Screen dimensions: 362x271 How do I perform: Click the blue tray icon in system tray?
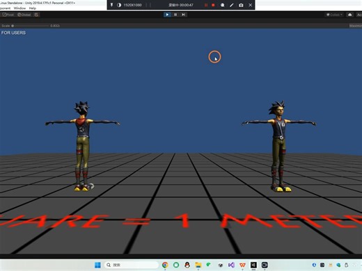coord(314,265)
